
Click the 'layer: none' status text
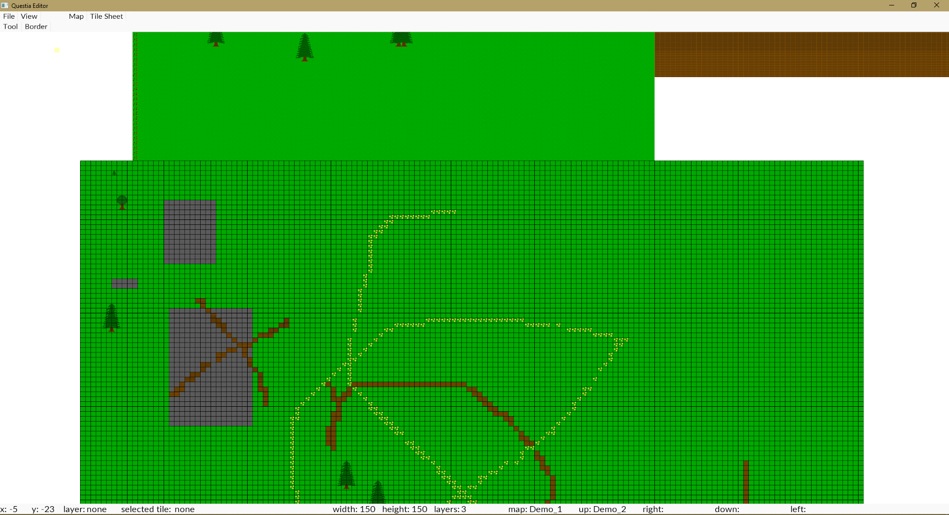pyautogui.click(x=85, y=509)
